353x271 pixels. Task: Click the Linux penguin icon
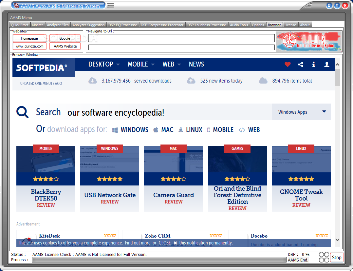[180, 129]
